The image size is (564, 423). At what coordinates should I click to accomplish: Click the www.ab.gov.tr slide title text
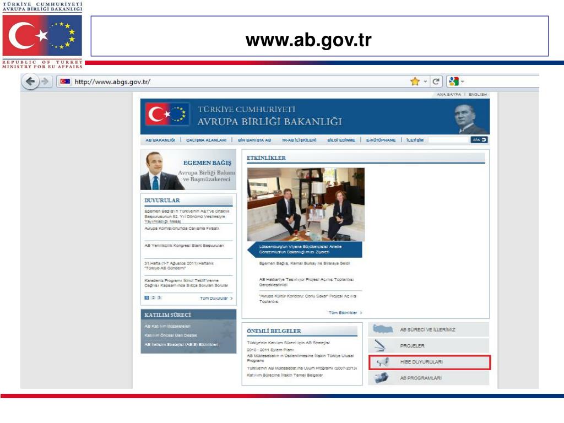(x=308, y=40)
